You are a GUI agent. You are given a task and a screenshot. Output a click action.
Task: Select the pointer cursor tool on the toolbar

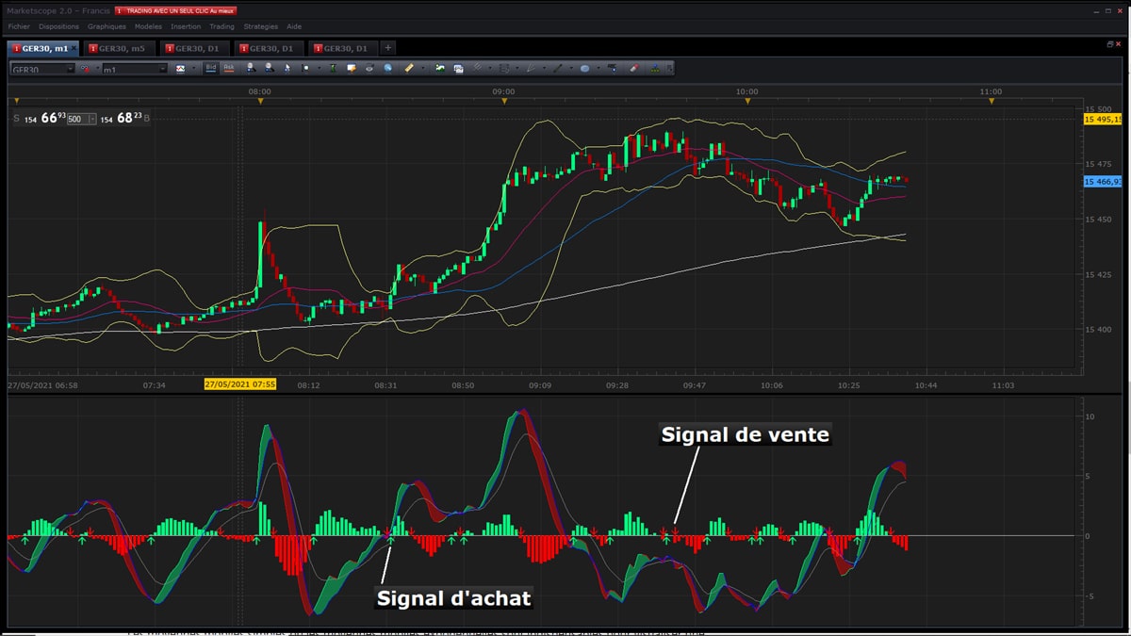click(x=287, y=68)
